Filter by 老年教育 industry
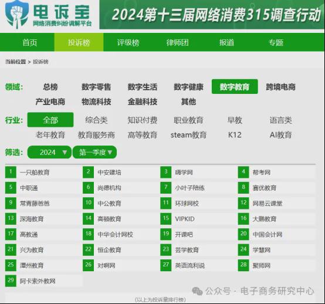 pyautogui.click(x=50, y=135)
